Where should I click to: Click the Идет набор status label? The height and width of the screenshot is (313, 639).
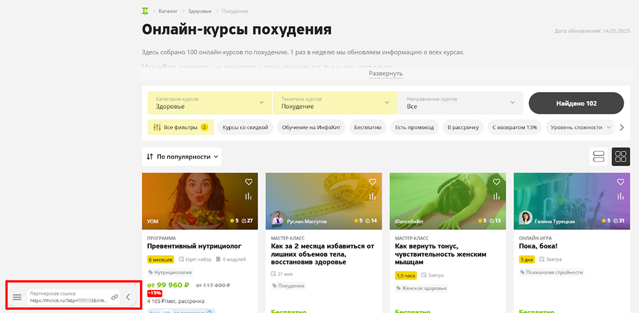click(x=195, y=259)
